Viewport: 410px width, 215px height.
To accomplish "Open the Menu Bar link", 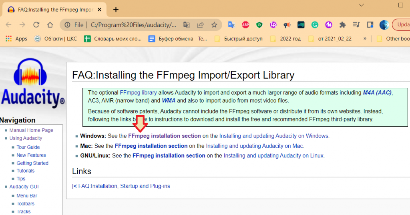I will click(x=27, y=196).
